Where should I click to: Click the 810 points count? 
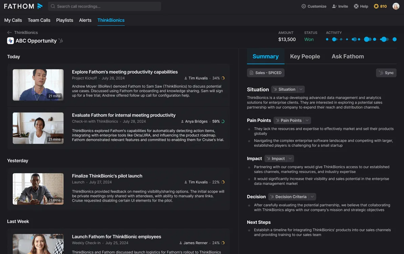tap(383, 6)
